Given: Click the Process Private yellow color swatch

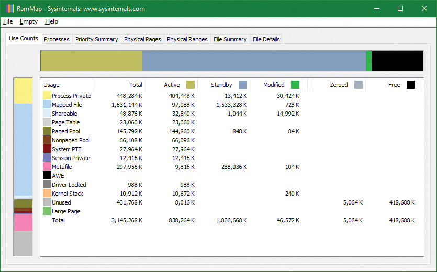Looking at the screenshot, I should pos(47,96).
